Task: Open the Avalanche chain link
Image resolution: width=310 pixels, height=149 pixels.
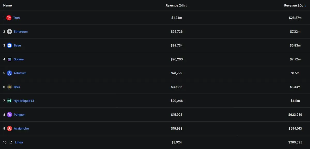Action: [x=21, y=129]
